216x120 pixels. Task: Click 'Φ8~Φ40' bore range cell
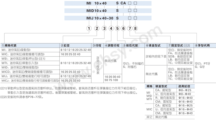point(185,94)
